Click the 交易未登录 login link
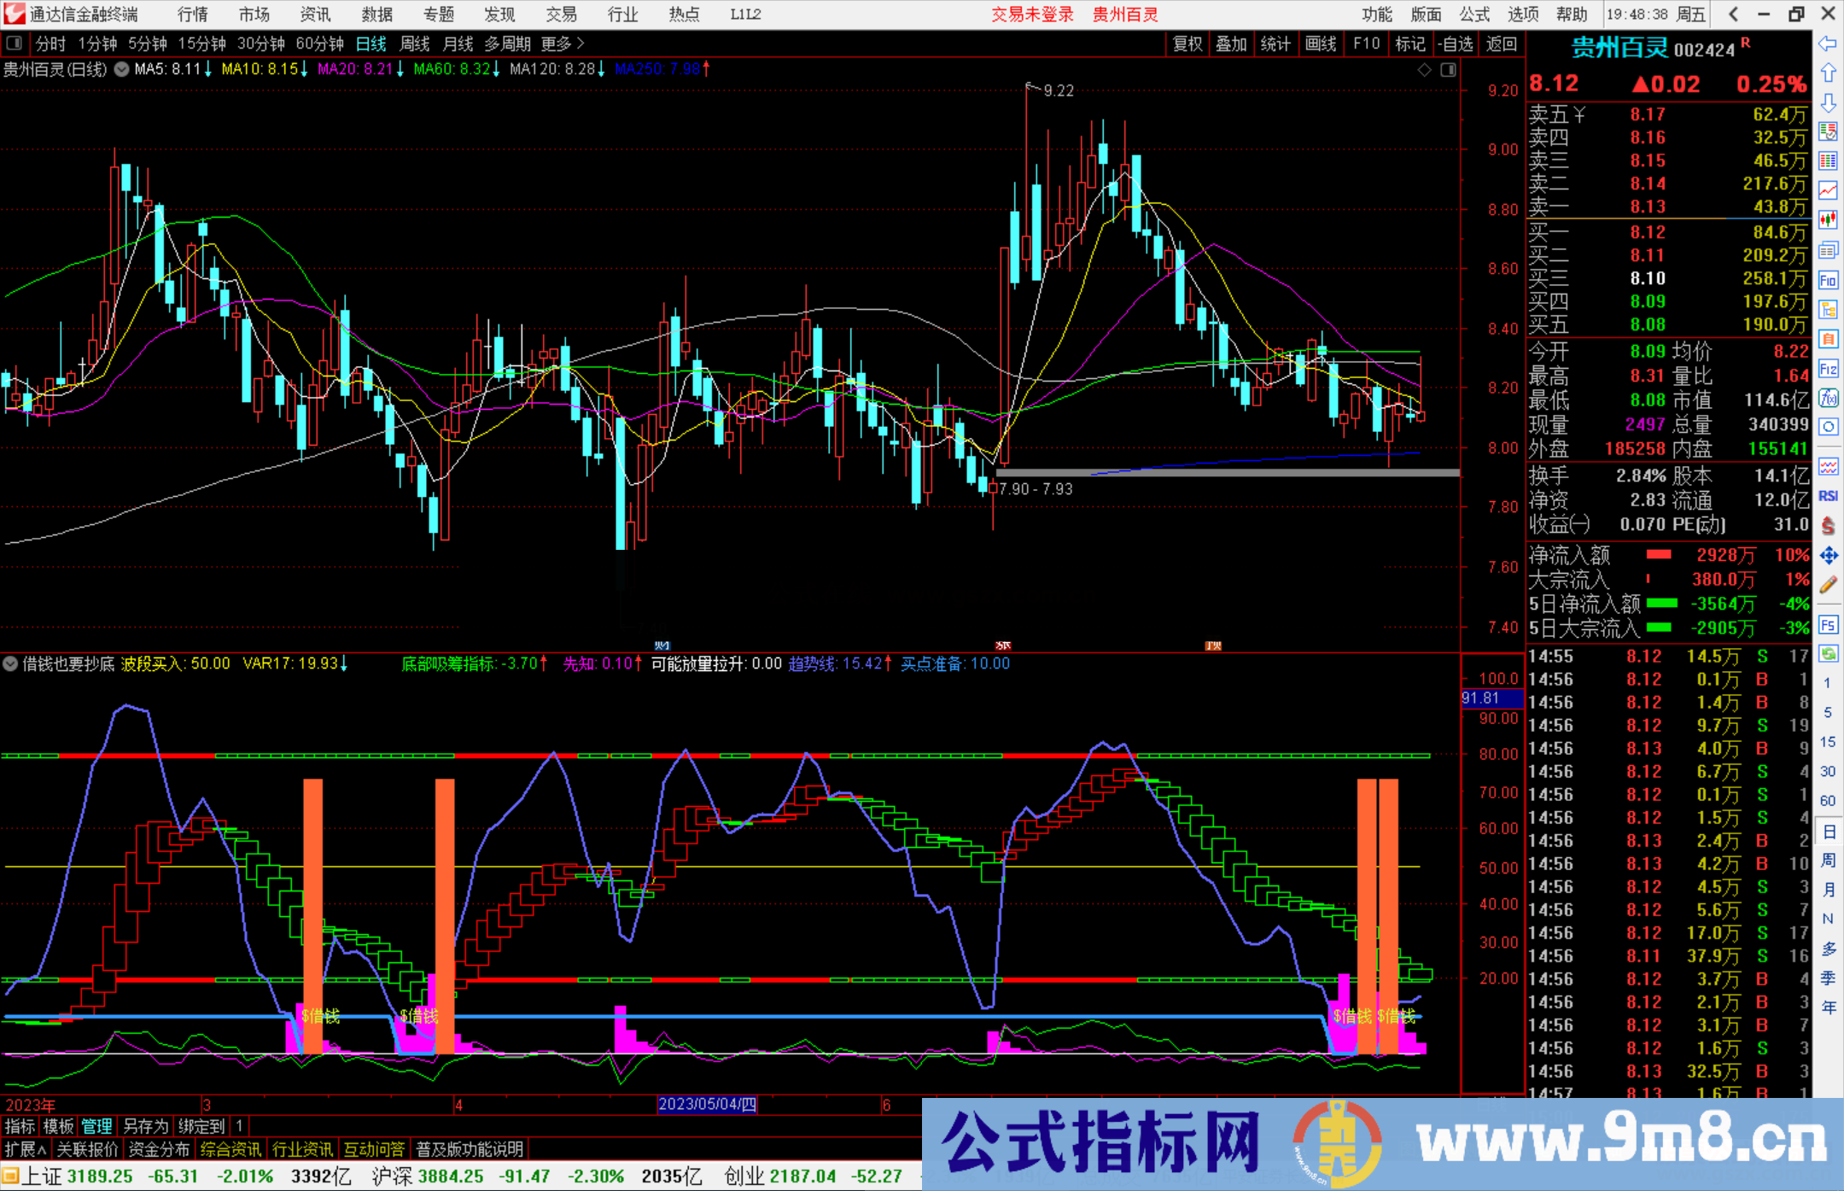This screenshot has height=1191, width=1844. 1033,15
